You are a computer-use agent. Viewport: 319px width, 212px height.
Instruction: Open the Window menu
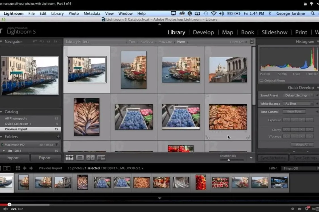(125, 13)
